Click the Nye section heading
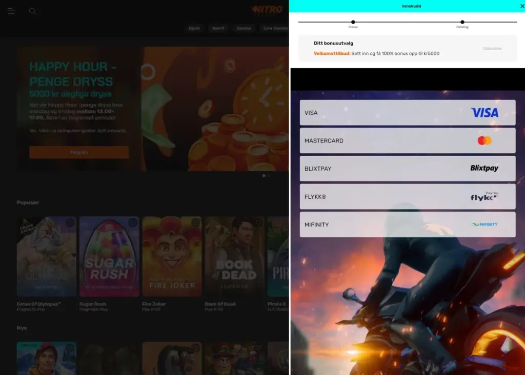This screenshot has height=375, width=525. pyautogui.click(x=22, y=328)
